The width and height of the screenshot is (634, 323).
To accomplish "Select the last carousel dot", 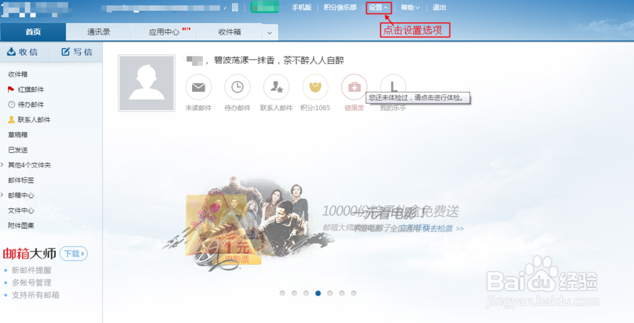I will click(354, 293).
